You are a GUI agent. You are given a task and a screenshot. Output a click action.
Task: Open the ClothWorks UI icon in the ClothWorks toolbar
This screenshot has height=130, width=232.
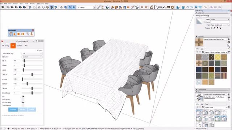click(x=11, y=34)
